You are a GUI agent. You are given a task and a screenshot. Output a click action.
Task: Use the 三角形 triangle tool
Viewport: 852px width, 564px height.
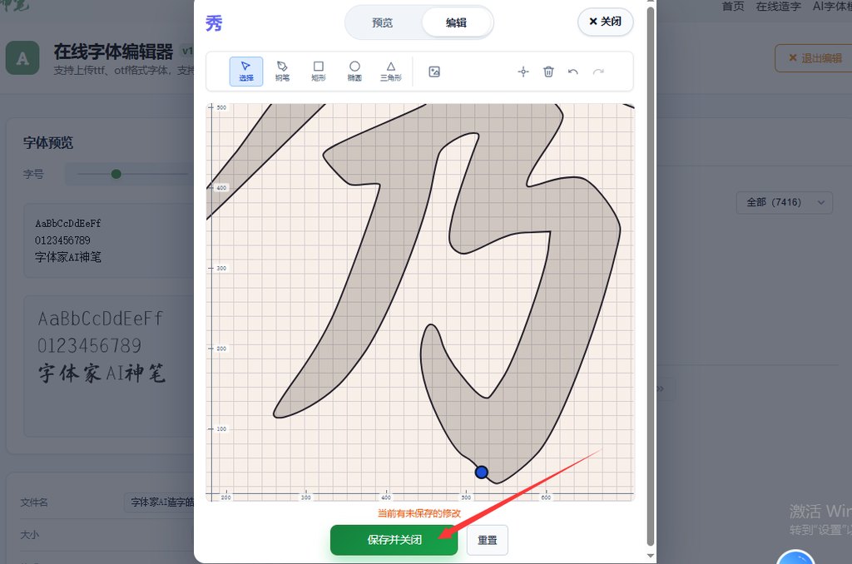click(x=389, y=71)
